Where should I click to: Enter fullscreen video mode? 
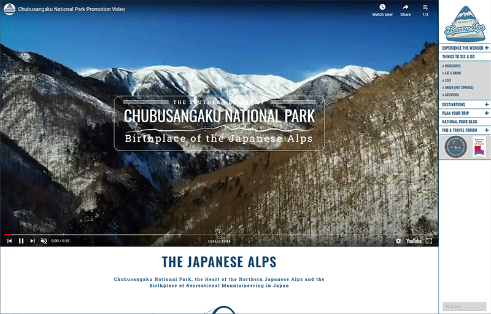(429, 241)
